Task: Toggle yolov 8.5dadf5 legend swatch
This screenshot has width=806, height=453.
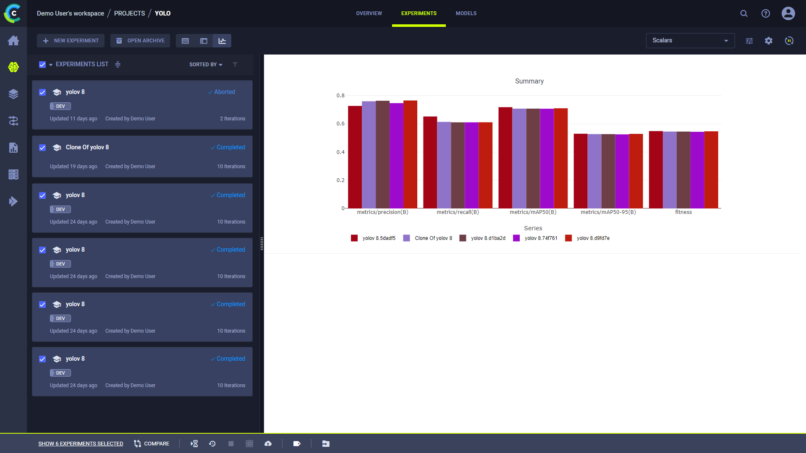Action: coord(354,238)
